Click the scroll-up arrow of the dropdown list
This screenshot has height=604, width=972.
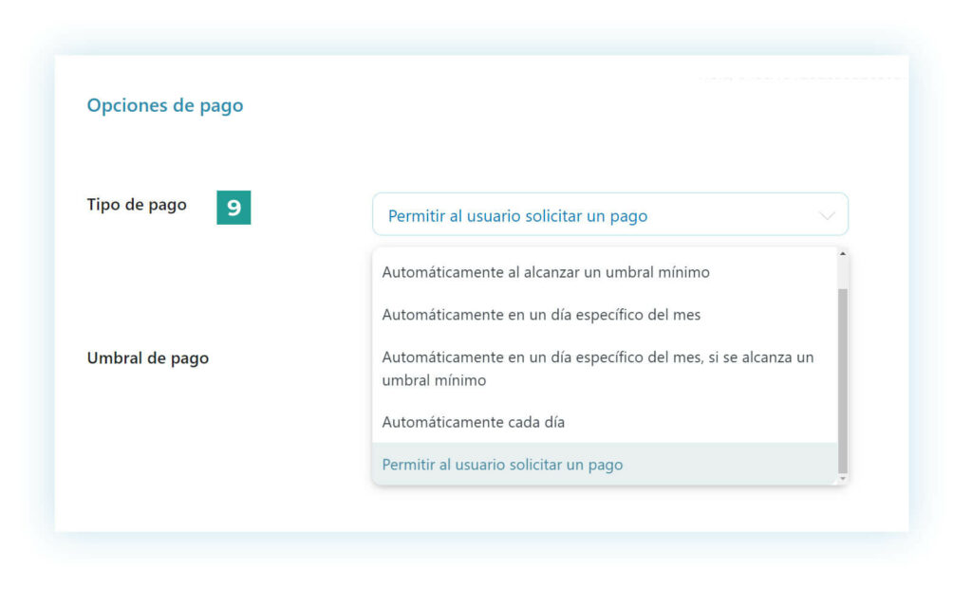pos(843,253)
